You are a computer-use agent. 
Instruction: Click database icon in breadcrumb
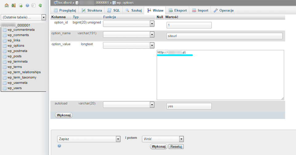click(77, 3)
